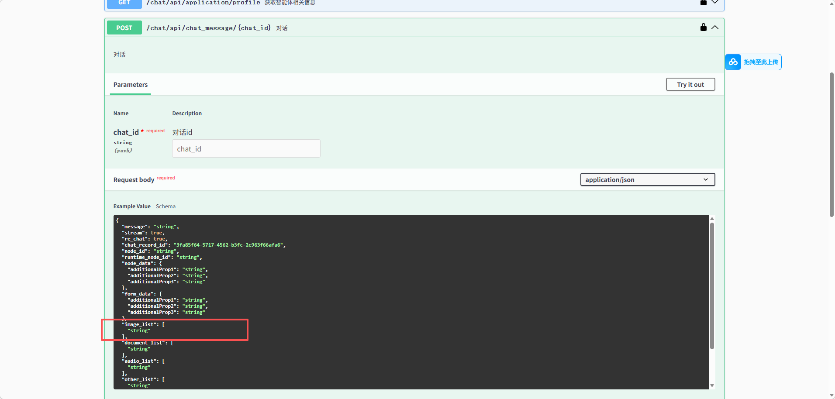
Task: Click the page scrollbar's up arrow
Action: [x=832, y=3]
